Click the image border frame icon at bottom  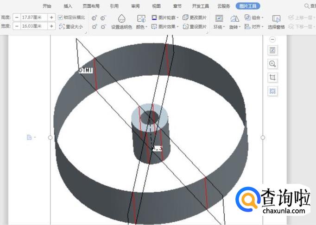(x=272, y=91)
